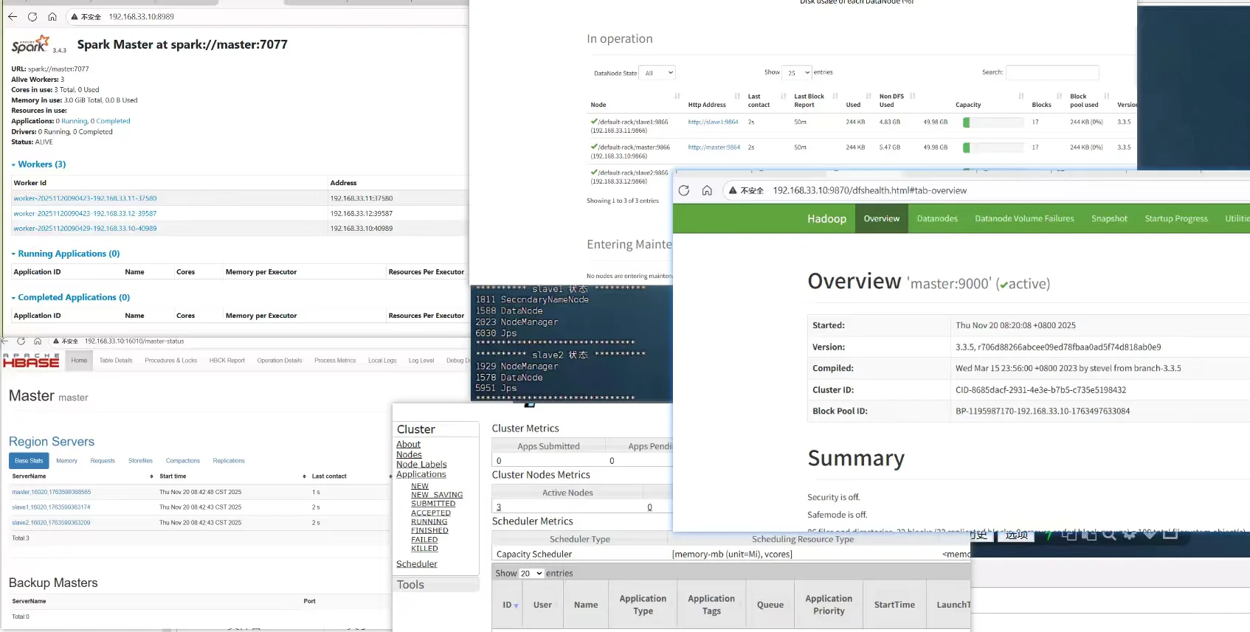Screen dimensions: 1250x632
Task: Open the Spark worker link for 192.168.33.11-37580
Action: pyautogui.click(x=85, y=198)
